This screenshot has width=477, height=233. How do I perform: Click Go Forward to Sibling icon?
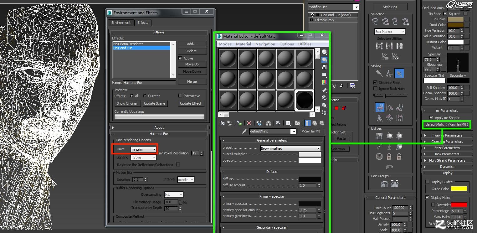point(321,123)
